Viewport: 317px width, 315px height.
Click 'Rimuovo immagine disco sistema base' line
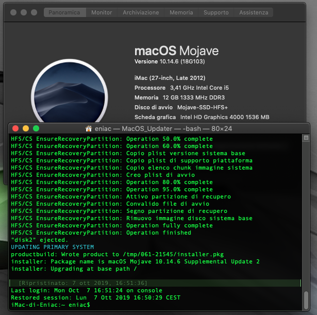coord(131,219)
